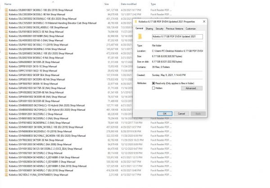This screenshot has width=270, height=188.
Task: Click PDF icon of SK50P SEA Shop Manual
Action: click(6, 75)
